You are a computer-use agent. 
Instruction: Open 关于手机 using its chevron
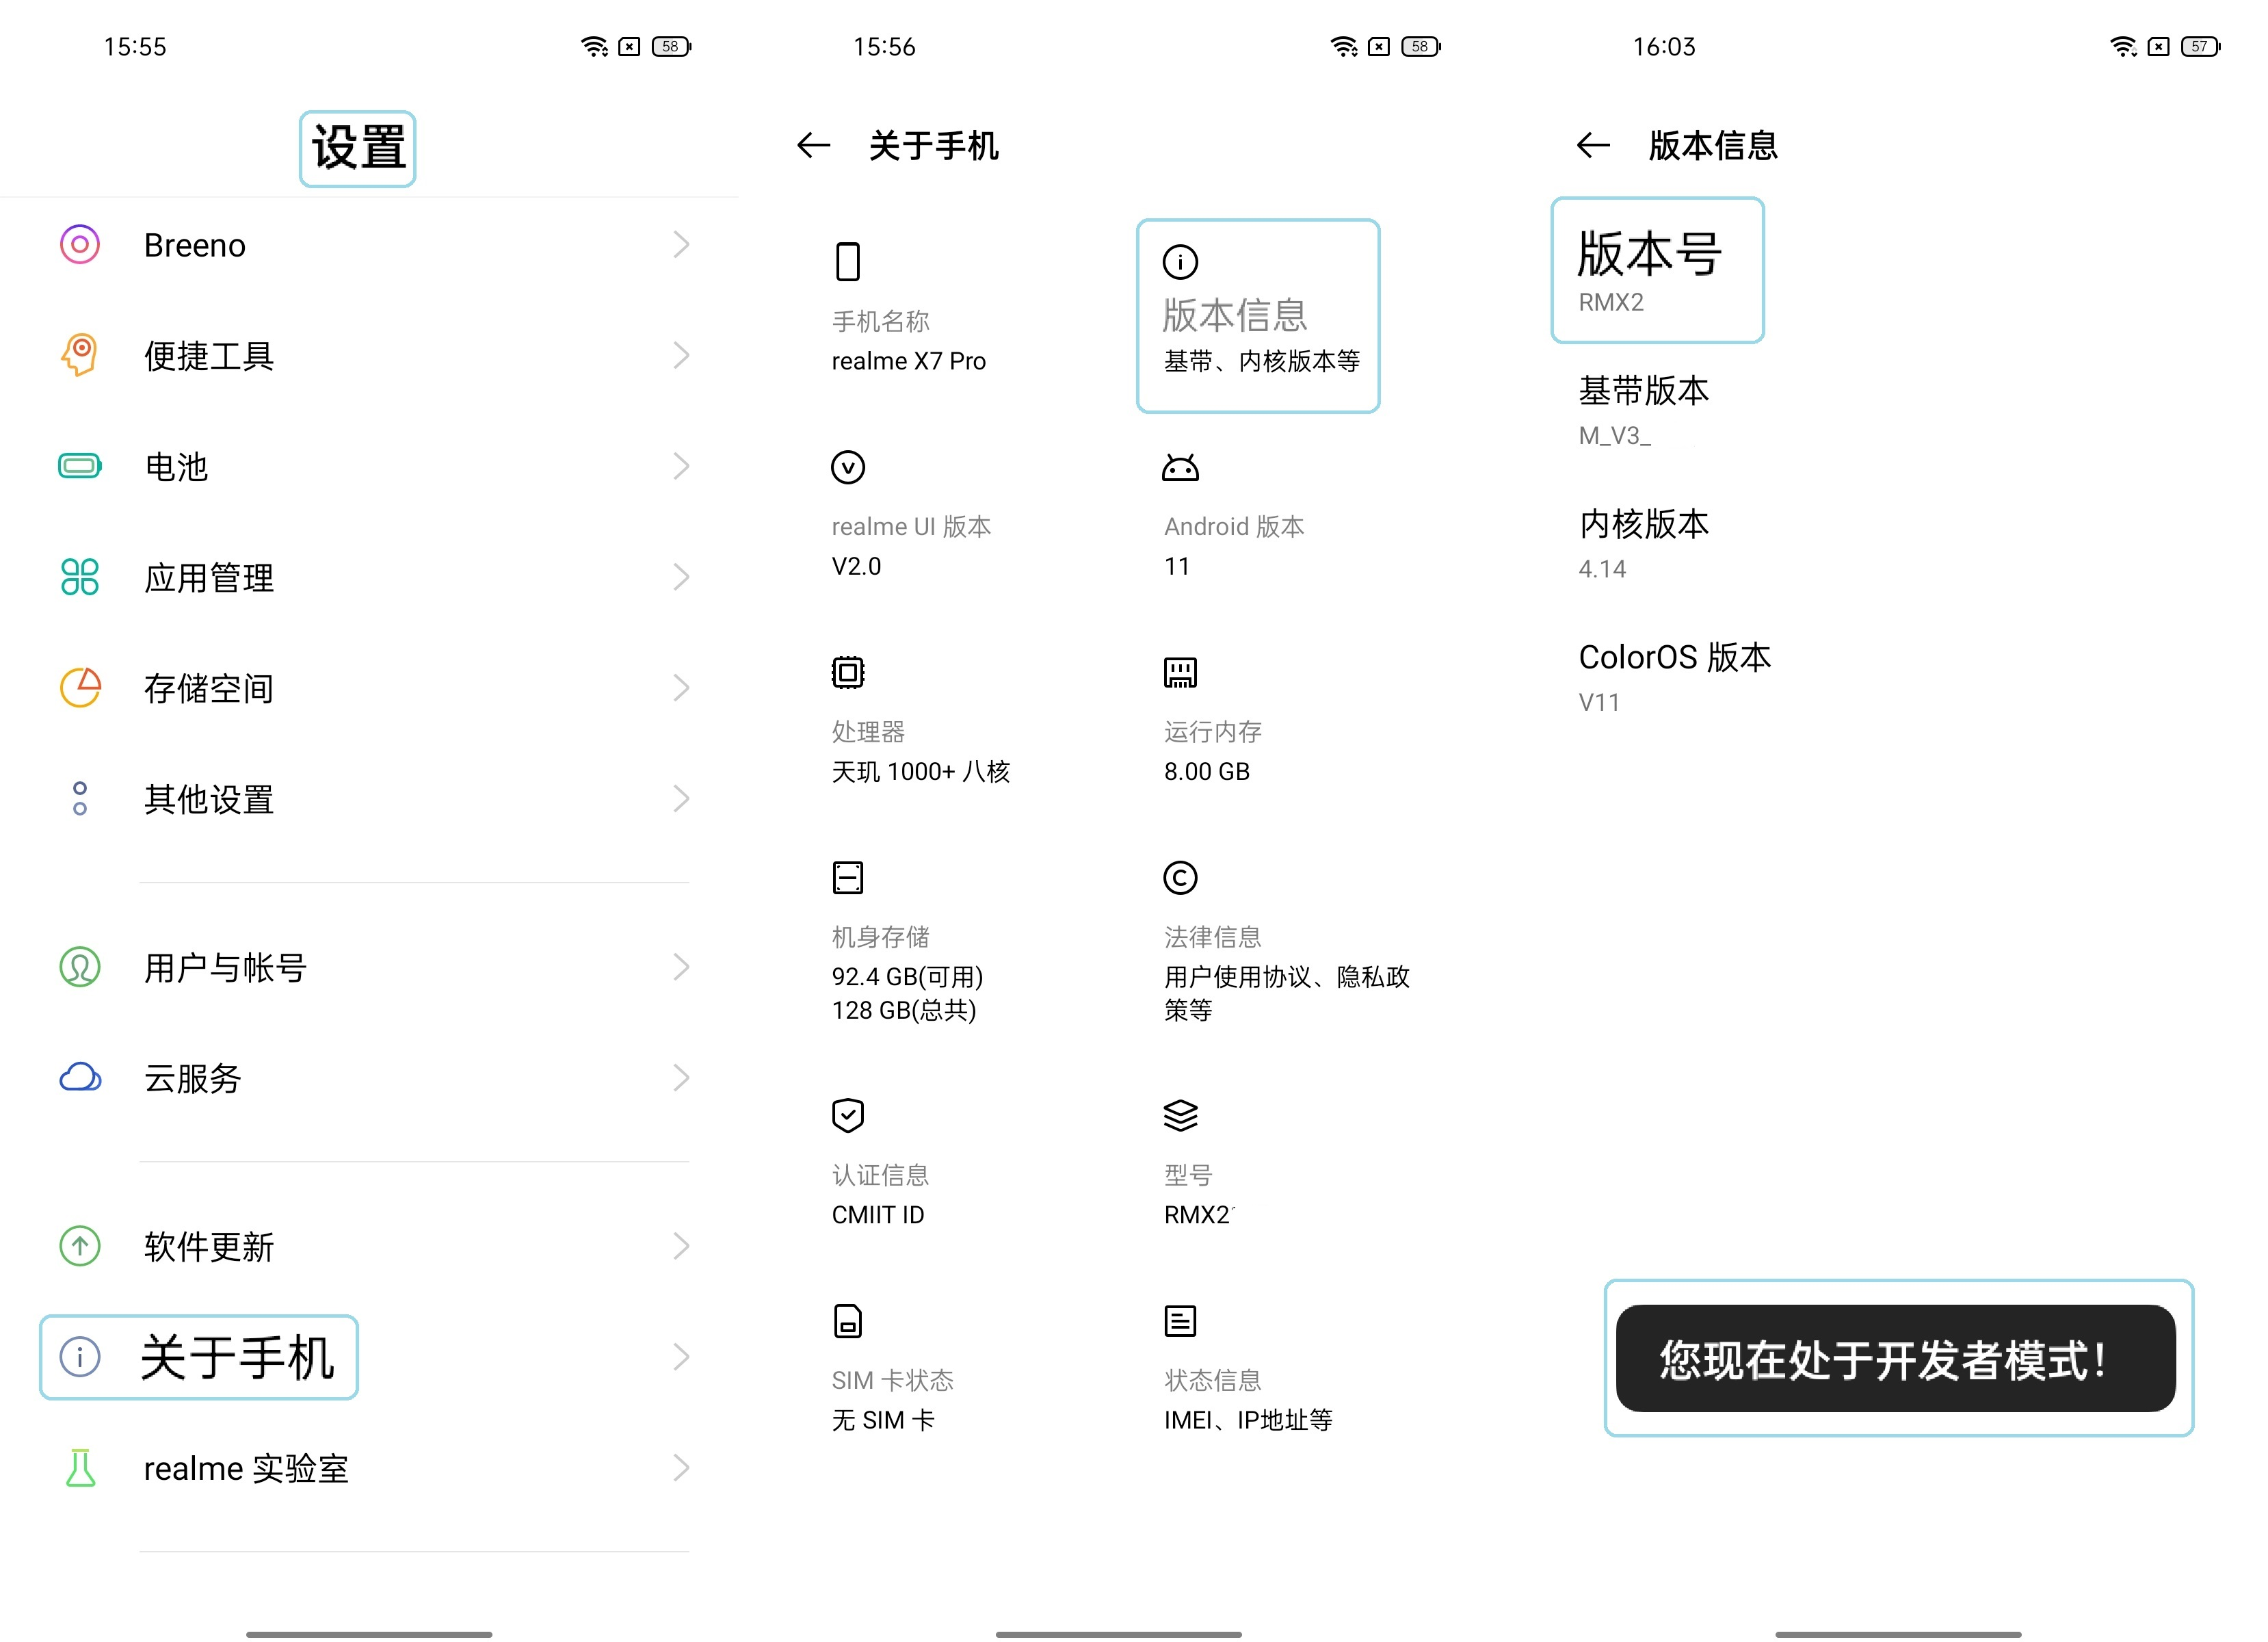(683, 1357)
